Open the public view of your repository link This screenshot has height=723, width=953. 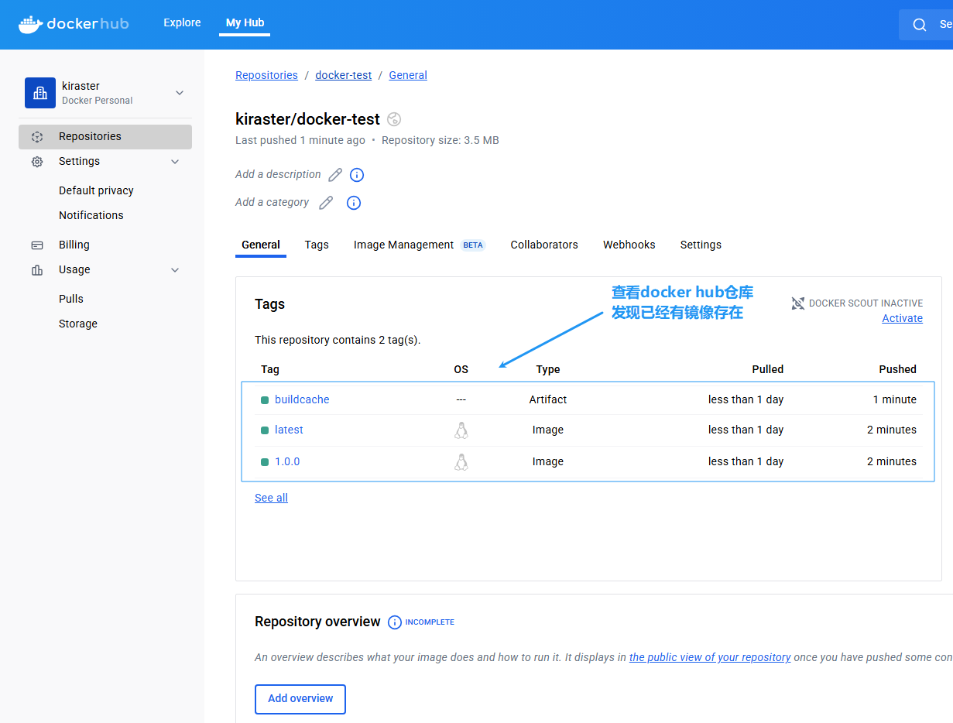(x=710, y=657)
